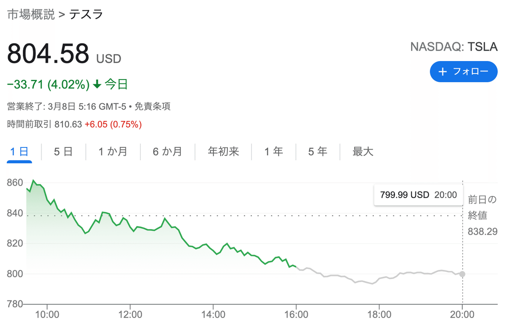Screen dimensions: 515x328
Task: Show the 1か月 chart range
Action: 112,151
